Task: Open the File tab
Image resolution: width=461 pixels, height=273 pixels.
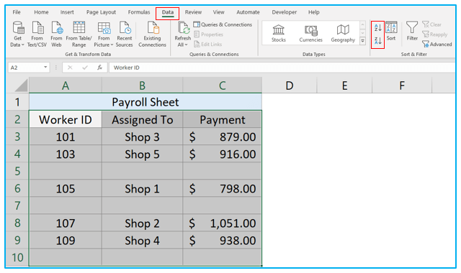Action: coord(17,12)
